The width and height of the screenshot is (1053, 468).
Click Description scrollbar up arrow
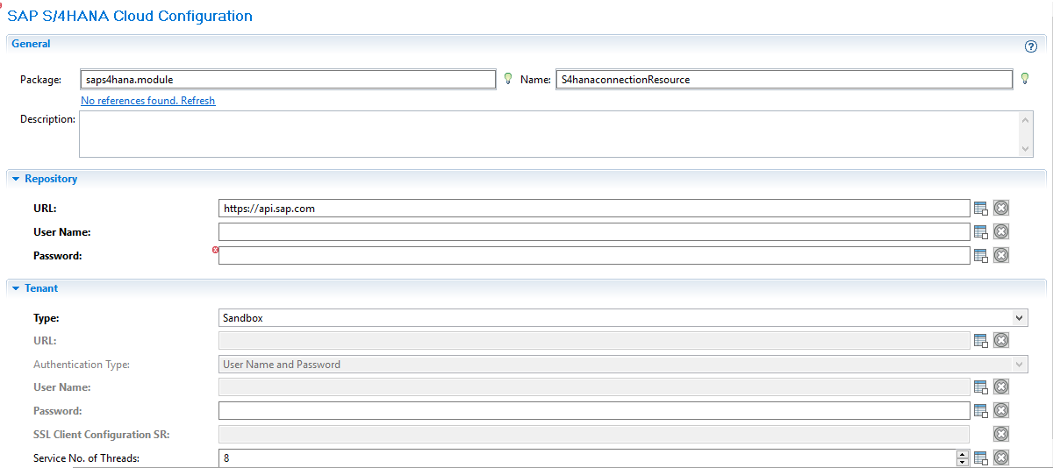(1026, 119)
